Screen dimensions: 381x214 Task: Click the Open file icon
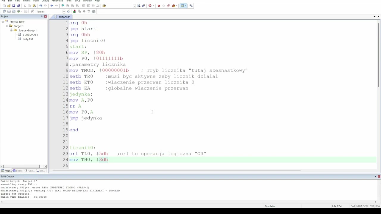tap(9, 6)
